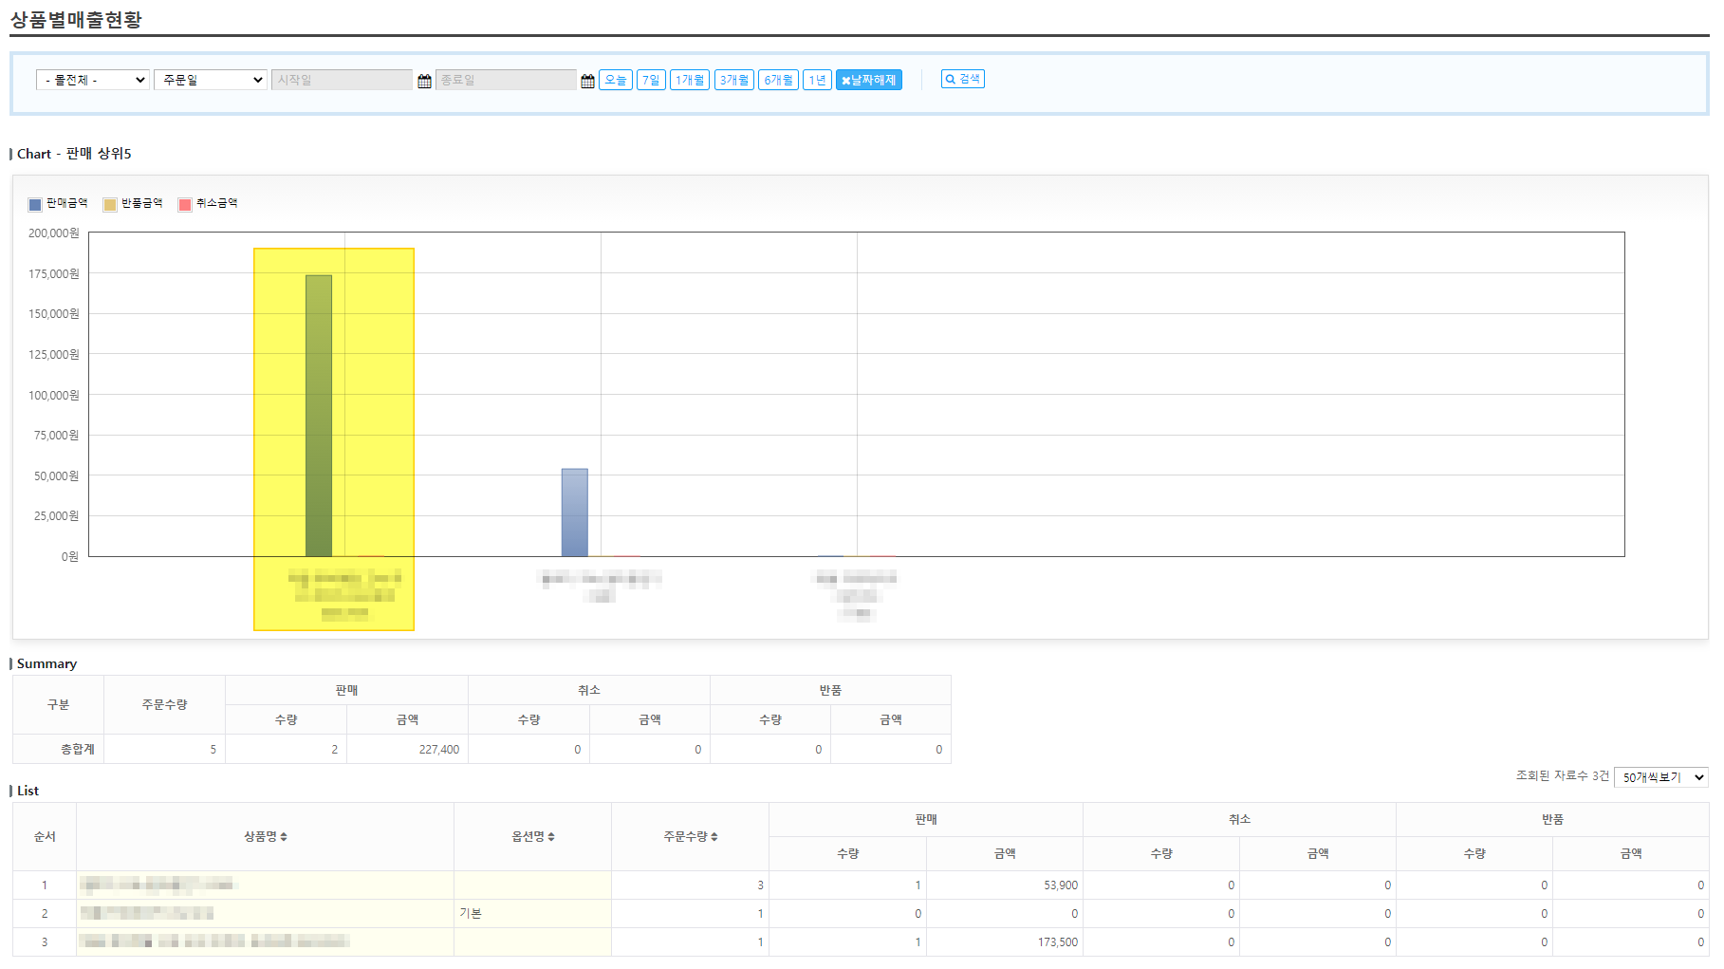Toggle 반품금액 legend series

coord(133,204)
